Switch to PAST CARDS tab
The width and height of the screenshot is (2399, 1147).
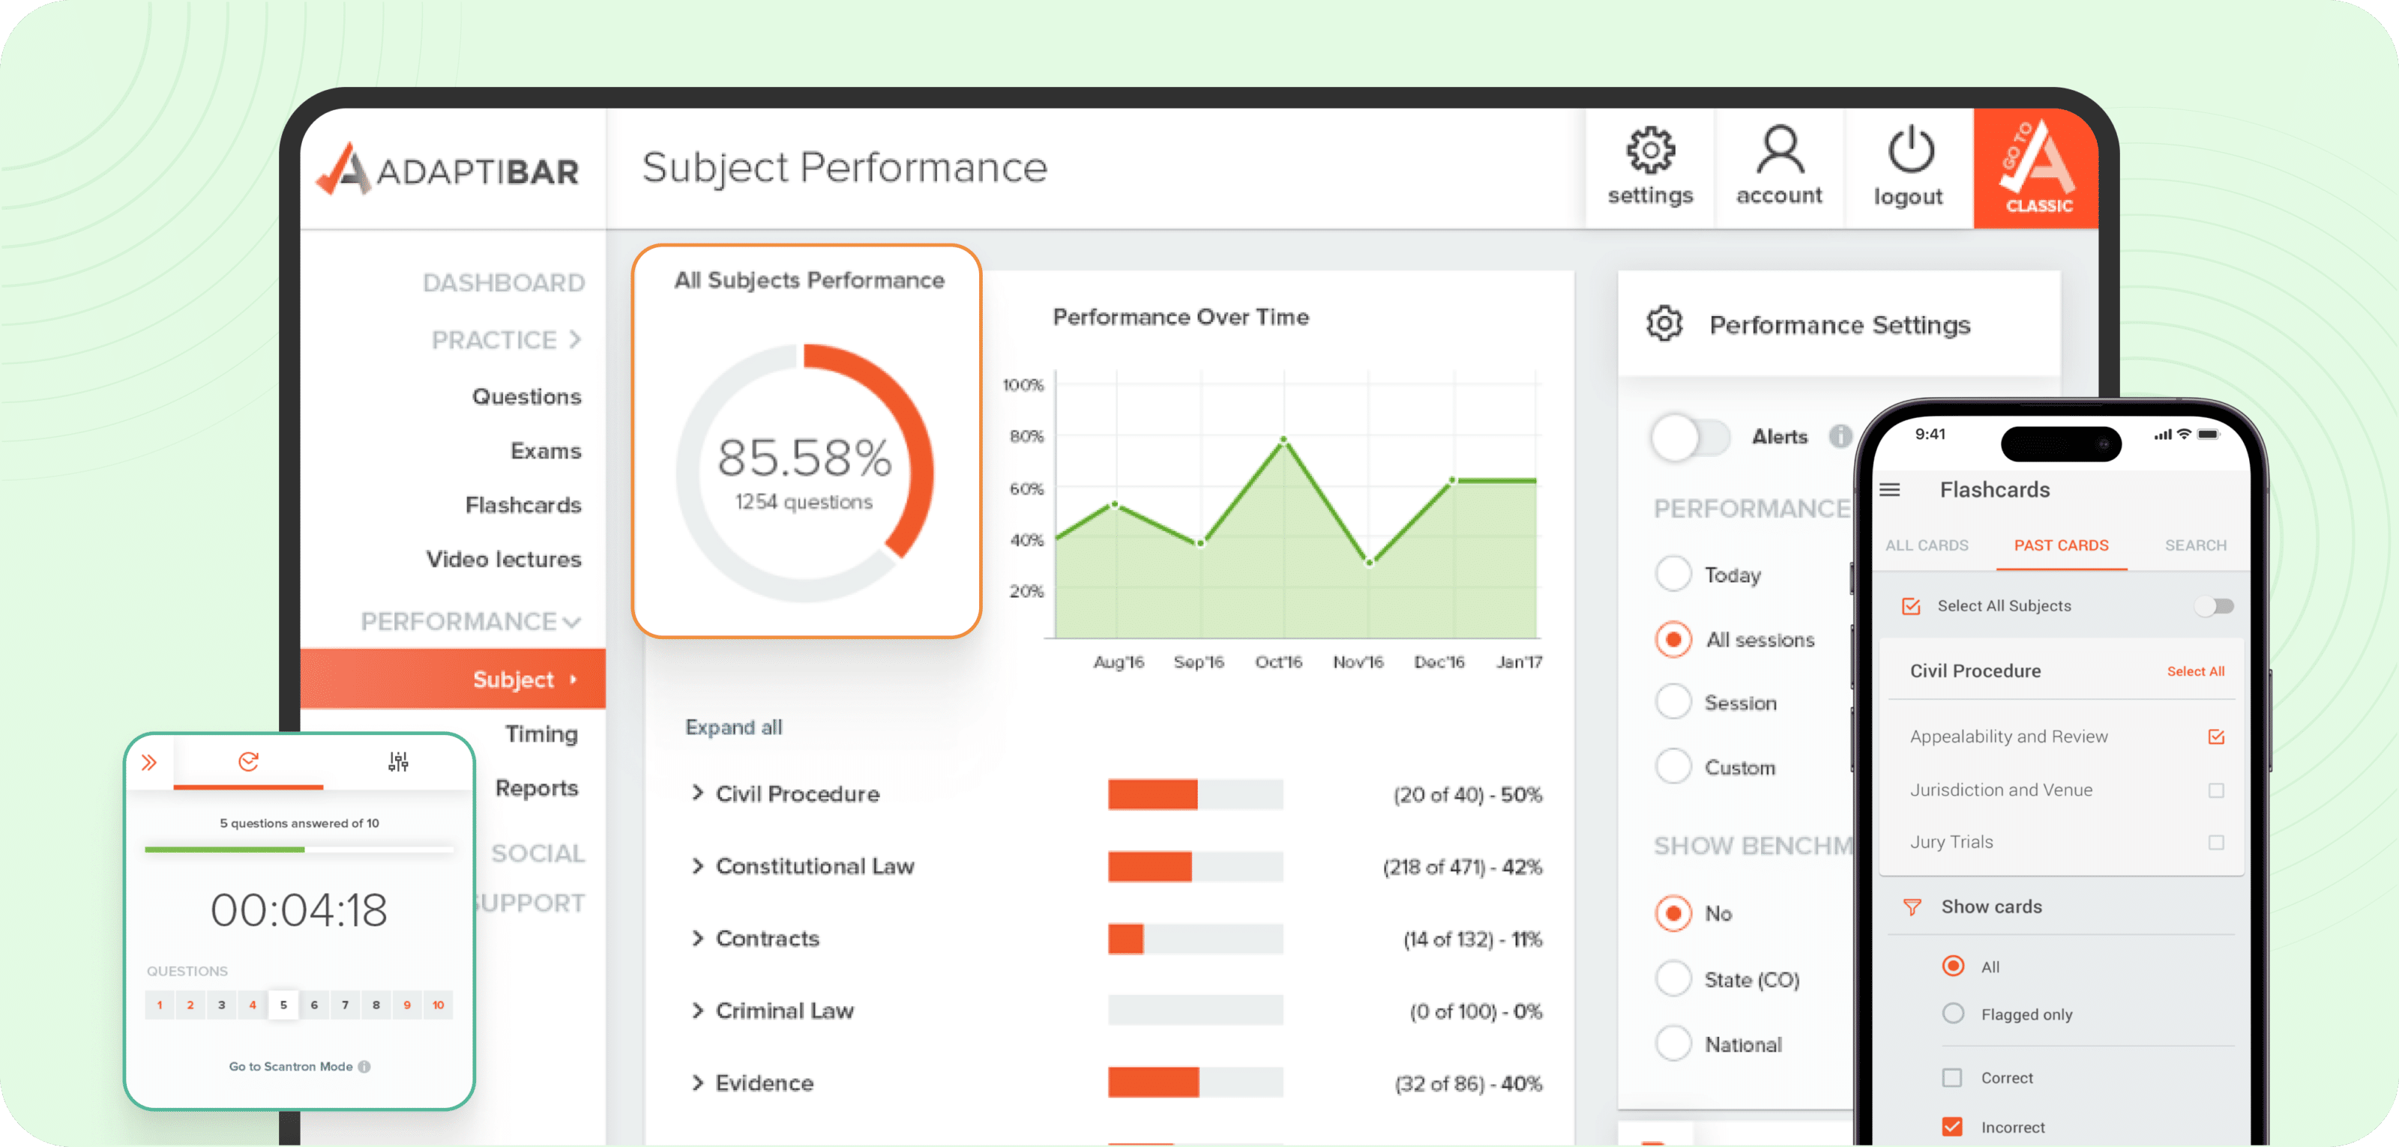tap(2061, 545)
